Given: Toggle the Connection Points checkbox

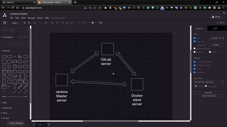Looking at the screenshot, I should click(195, 65).
